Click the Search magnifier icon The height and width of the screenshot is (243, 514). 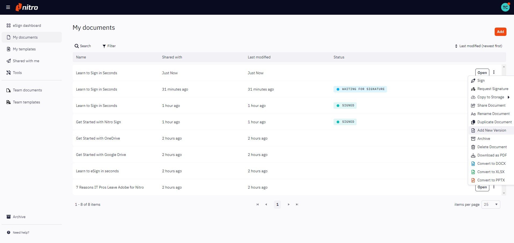(77, 46)
